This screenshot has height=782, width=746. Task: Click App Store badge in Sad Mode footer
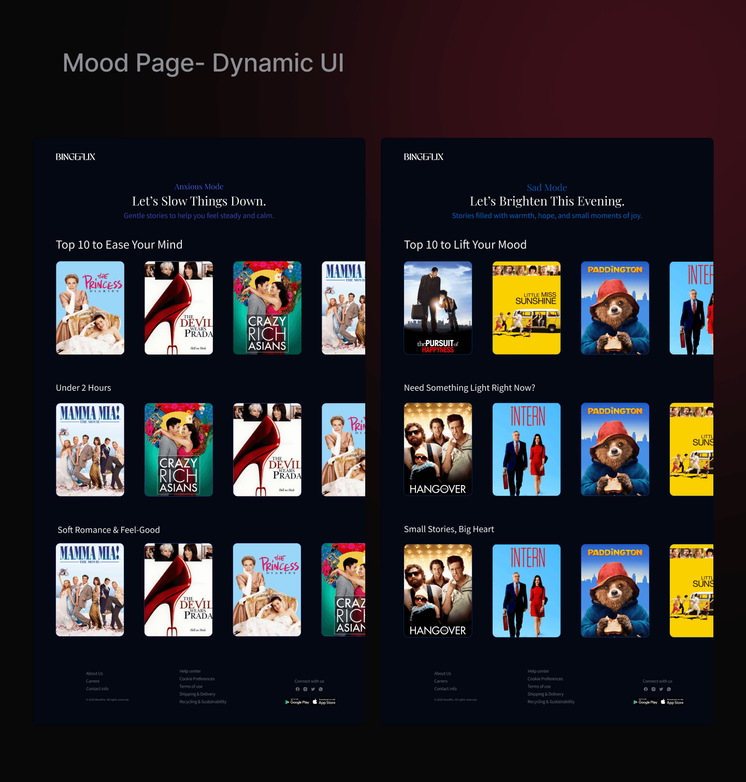pyautogui.click(x=672, y=702)
